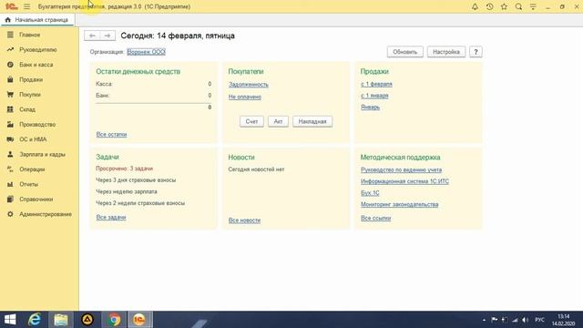Image resolution: width=583 pixels, height=328 pixels.
Task: Switch keyboard language РУС in tray
Action: pyautogui.click(x=539, y=320)
